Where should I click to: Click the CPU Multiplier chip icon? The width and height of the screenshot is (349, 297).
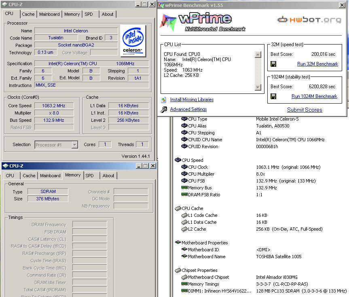point(184,174)
